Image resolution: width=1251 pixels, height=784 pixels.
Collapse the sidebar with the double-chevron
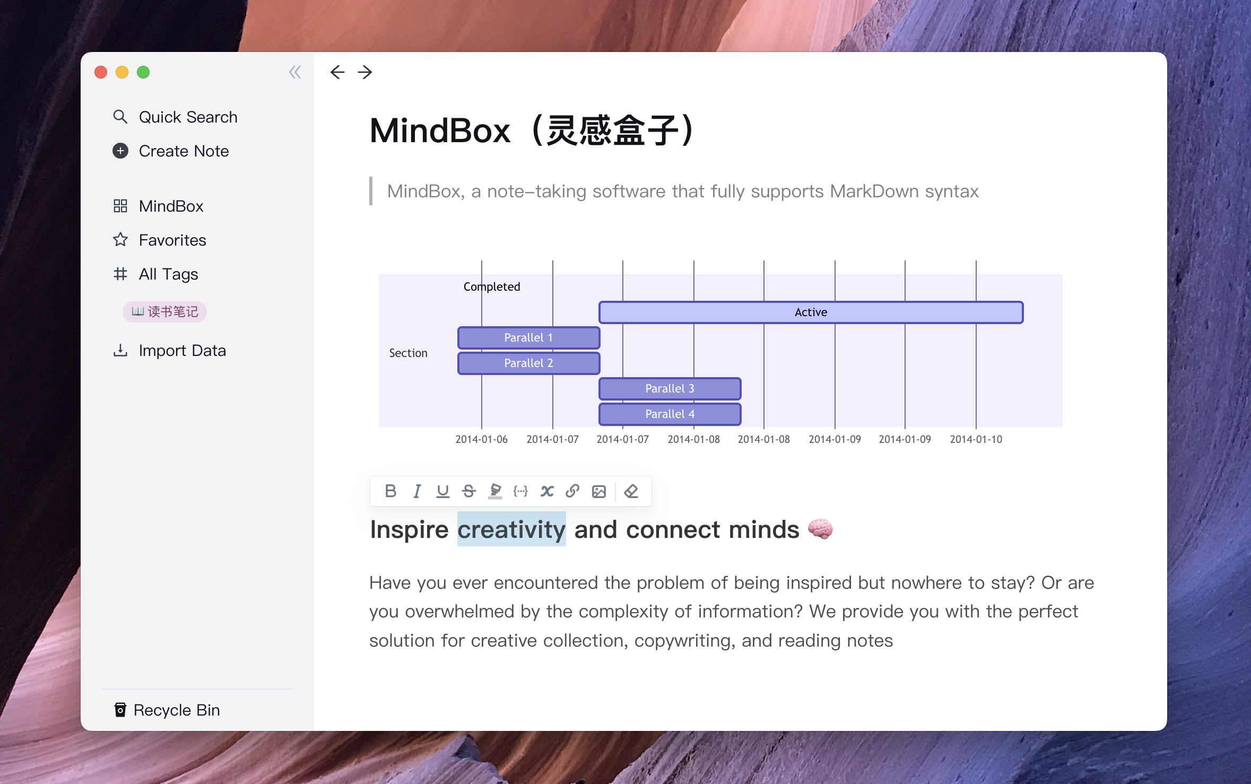click(295, 72)
